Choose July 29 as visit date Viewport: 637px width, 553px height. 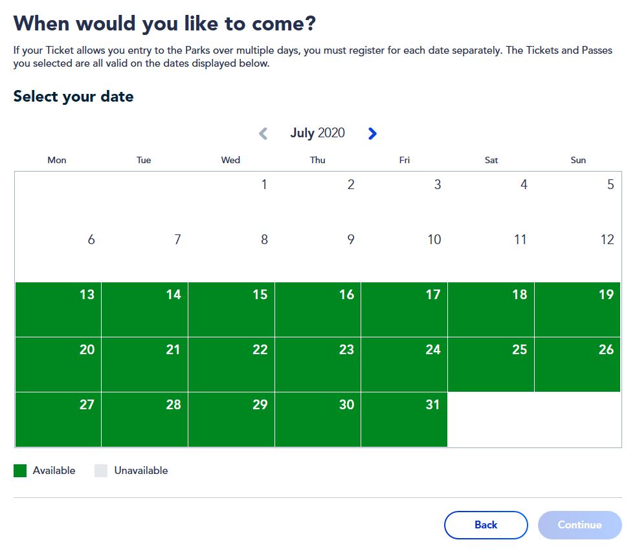click(x=231, y=420)
